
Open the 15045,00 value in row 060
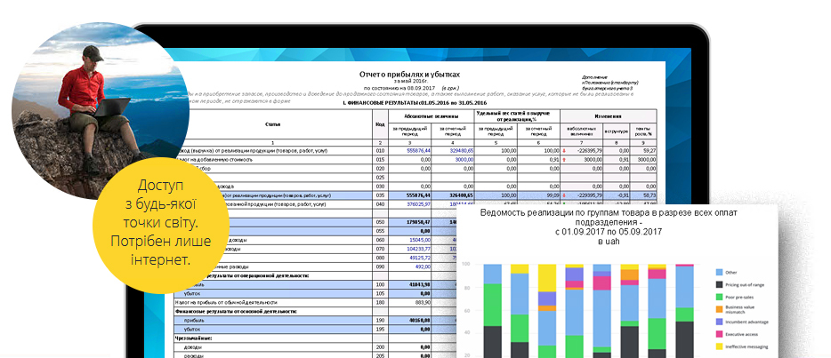point(420,239)
